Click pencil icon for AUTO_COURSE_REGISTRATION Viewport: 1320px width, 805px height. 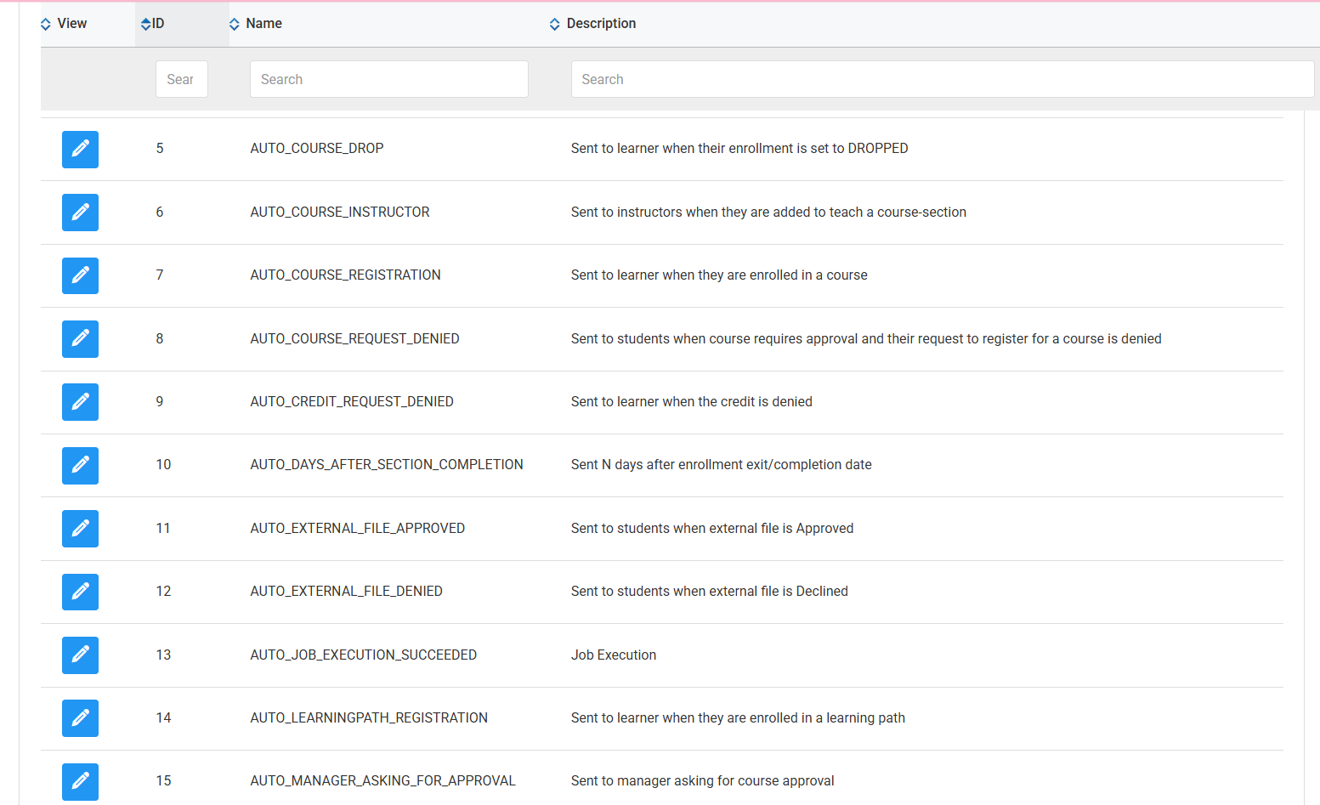click(x=80, y=275)
